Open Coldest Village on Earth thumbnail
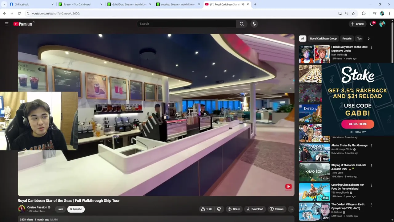This screenshot has width=394, height=222. (314, 212)
